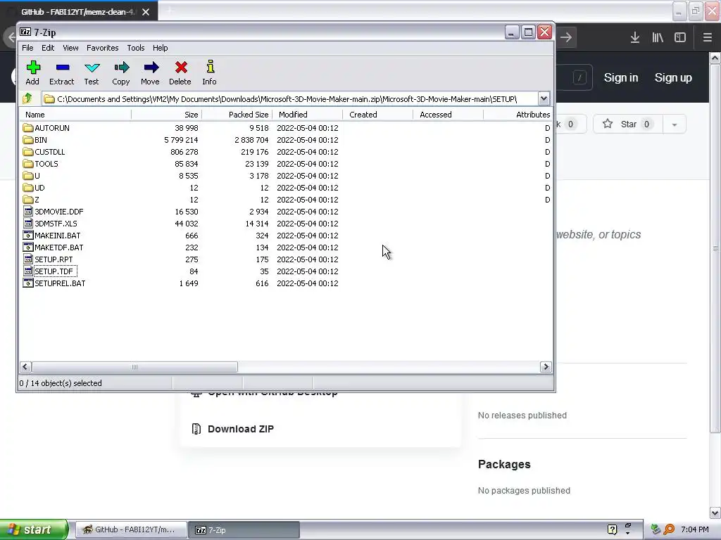Click the system tray clock 7:04 PM
This screenshot has height=540, width=721.
695,529
